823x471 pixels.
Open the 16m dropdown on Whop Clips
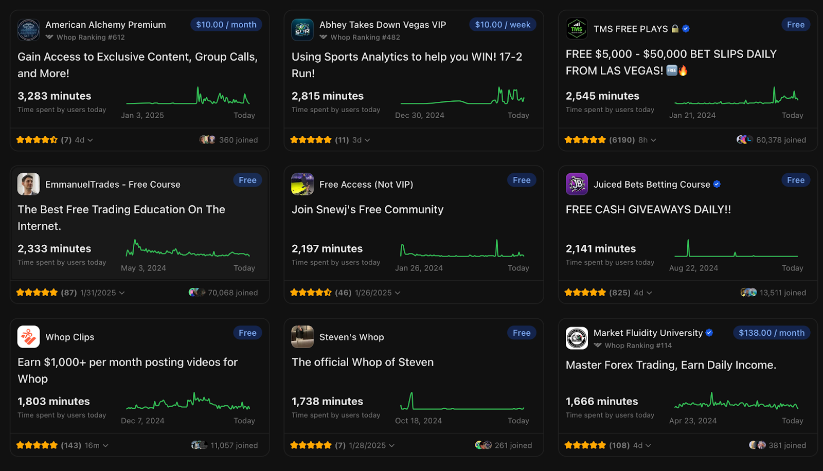[95, 445]
